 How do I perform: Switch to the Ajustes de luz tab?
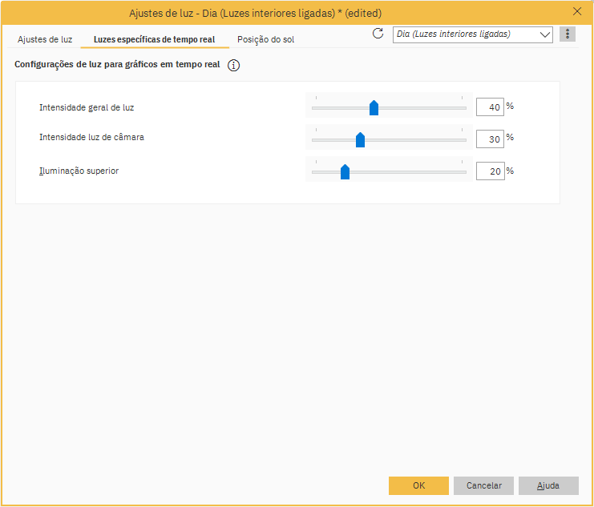tap(45, 39)
